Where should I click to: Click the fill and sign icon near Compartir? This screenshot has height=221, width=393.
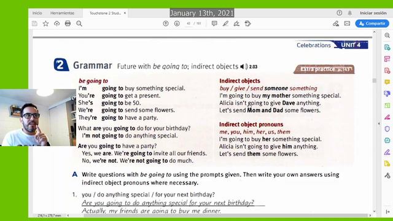(x=336, y=23)
